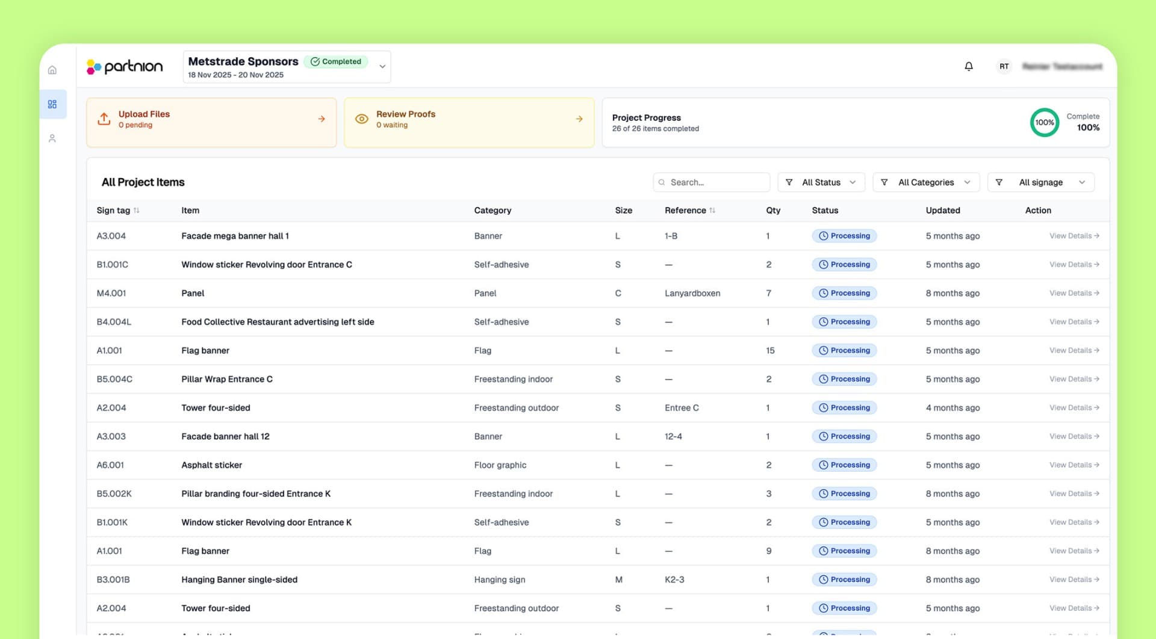Click sign tag A6.001
The height and width of the screenshot is (639, 1156).
110,465
